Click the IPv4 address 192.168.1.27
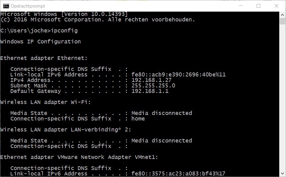 pos(151,80)
